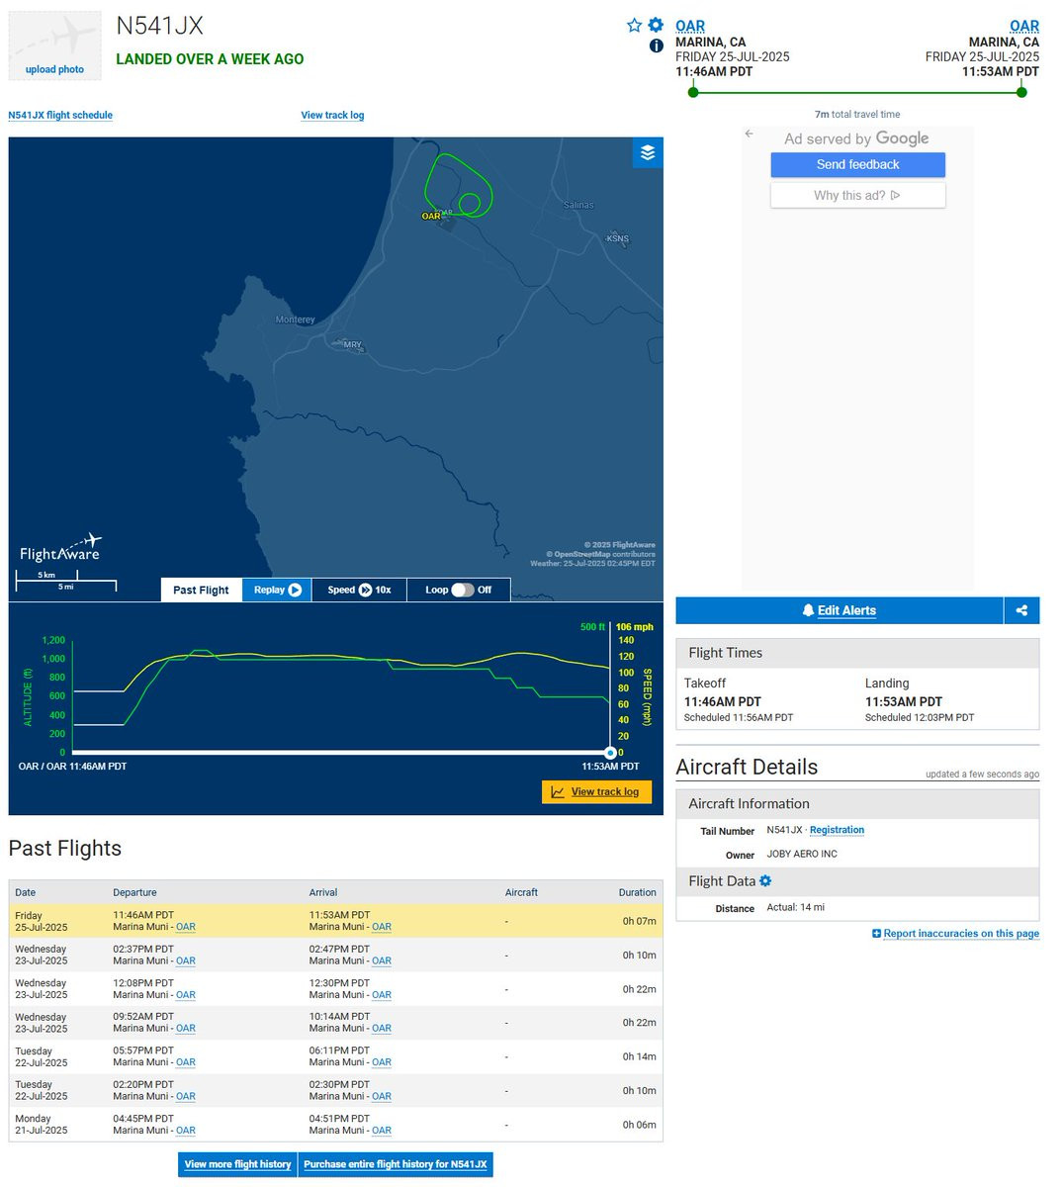Click the MRY airport label on map
This screenshot has width=1063, height=1187.
352,344
